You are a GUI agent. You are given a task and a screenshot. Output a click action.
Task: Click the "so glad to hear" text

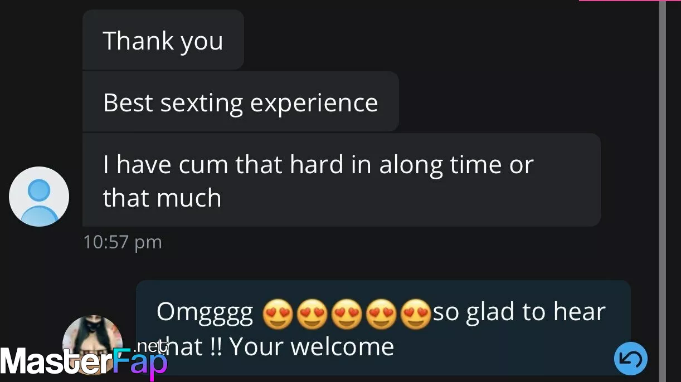click(519, 313)
